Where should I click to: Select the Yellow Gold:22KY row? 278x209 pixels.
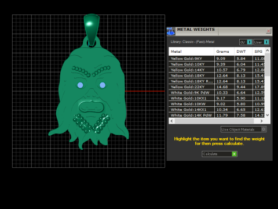tap(217, 87)
